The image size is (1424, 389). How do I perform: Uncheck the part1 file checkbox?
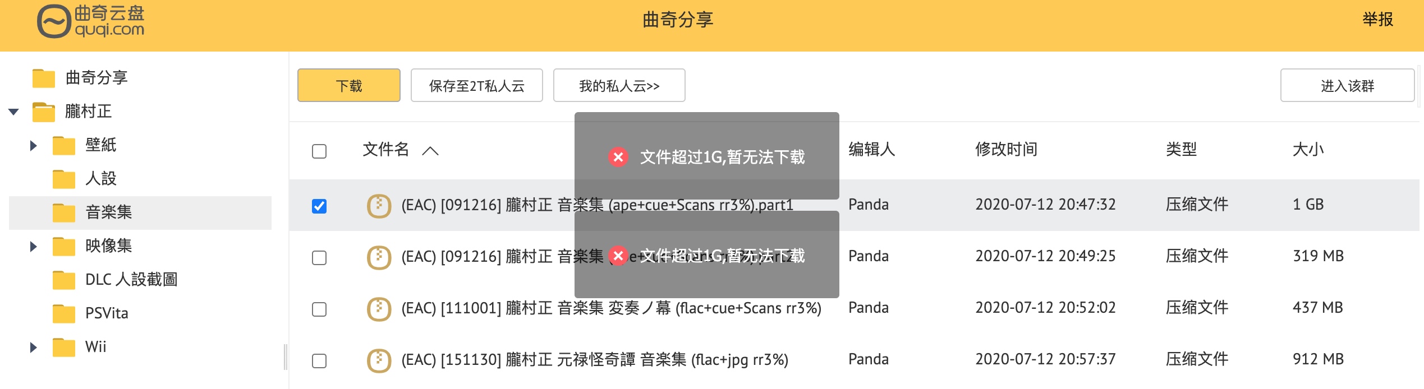click(319, 206)
